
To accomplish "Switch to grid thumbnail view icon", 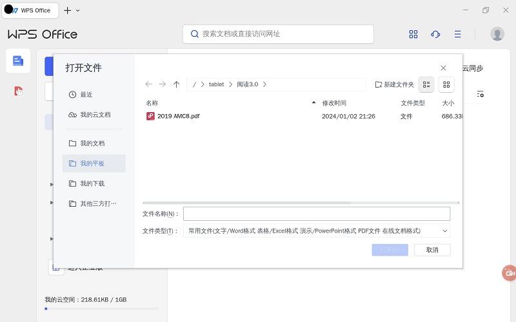I will click(446, 84).
